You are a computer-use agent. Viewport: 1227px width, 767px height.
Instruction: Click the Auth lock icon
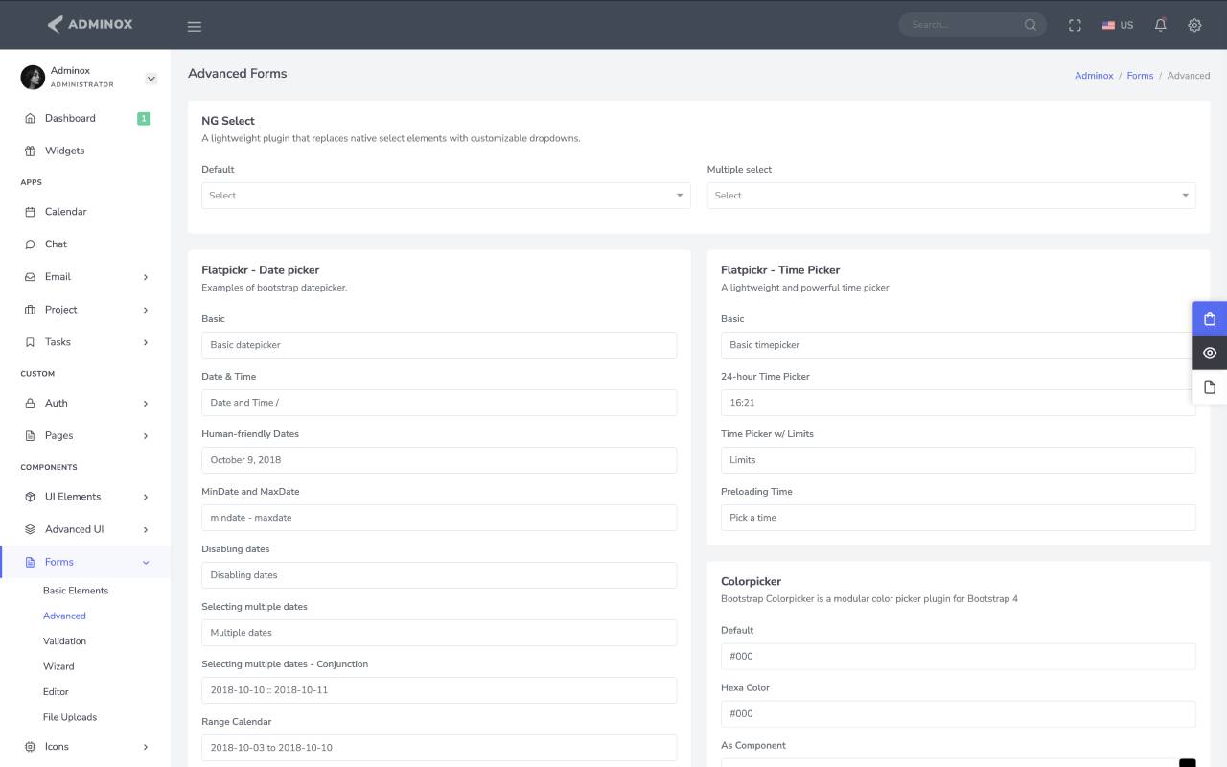point(30,404)
